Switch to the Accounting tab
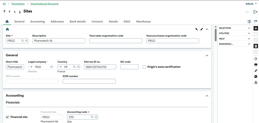259x123 pixels. (37, 22)
